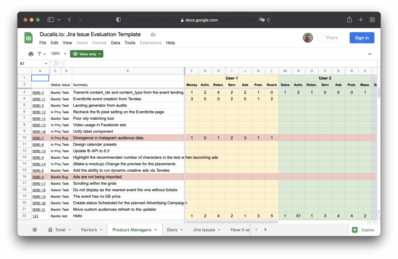The width and height of the screenshot is (398, 259).
Task: Open the all-sheets list menu
Action: tap(34, 230)
